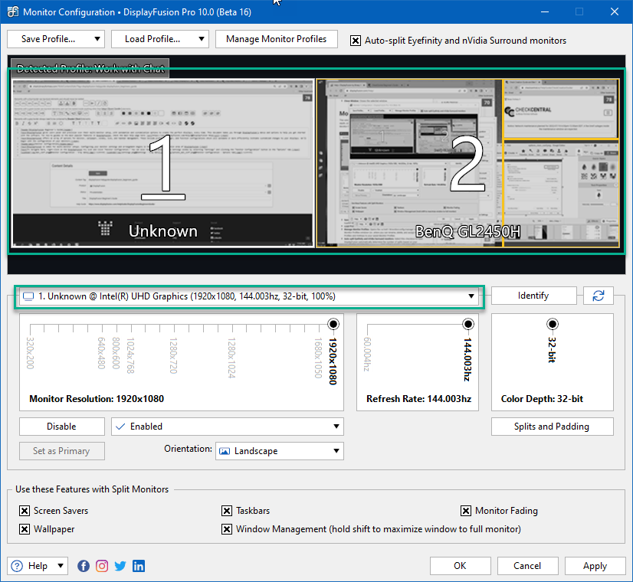Click the Help question mark icon
The width and height of the screenshot is (633, 582).
(x=17, y=566)
